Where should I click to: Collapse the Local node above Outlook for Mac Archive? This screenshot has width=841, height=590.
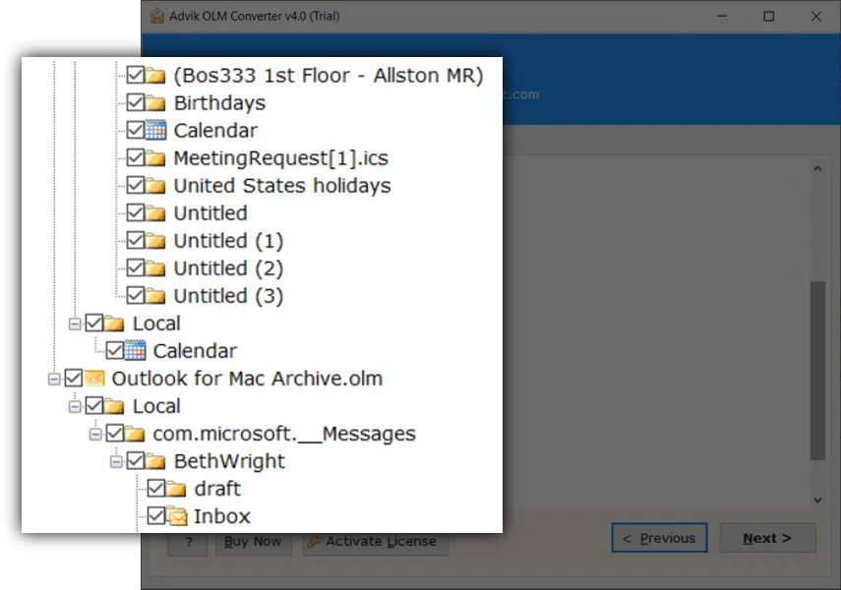(x=75, y=324)
